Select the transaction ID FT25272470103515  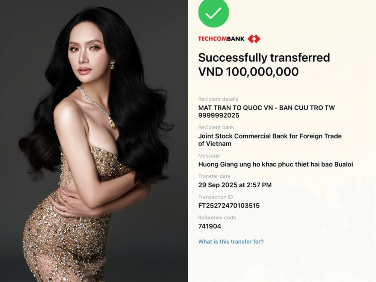(x=229, y=206)
